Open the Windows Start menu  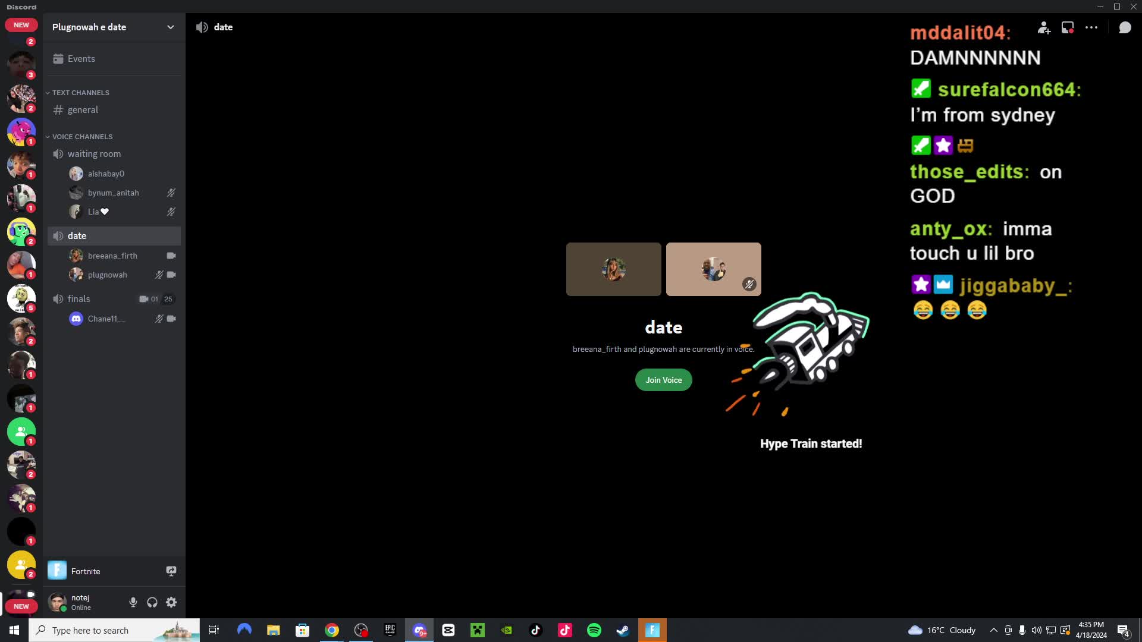[14, 630]
